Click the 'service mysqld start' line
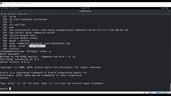 click(x=23, y=35)
